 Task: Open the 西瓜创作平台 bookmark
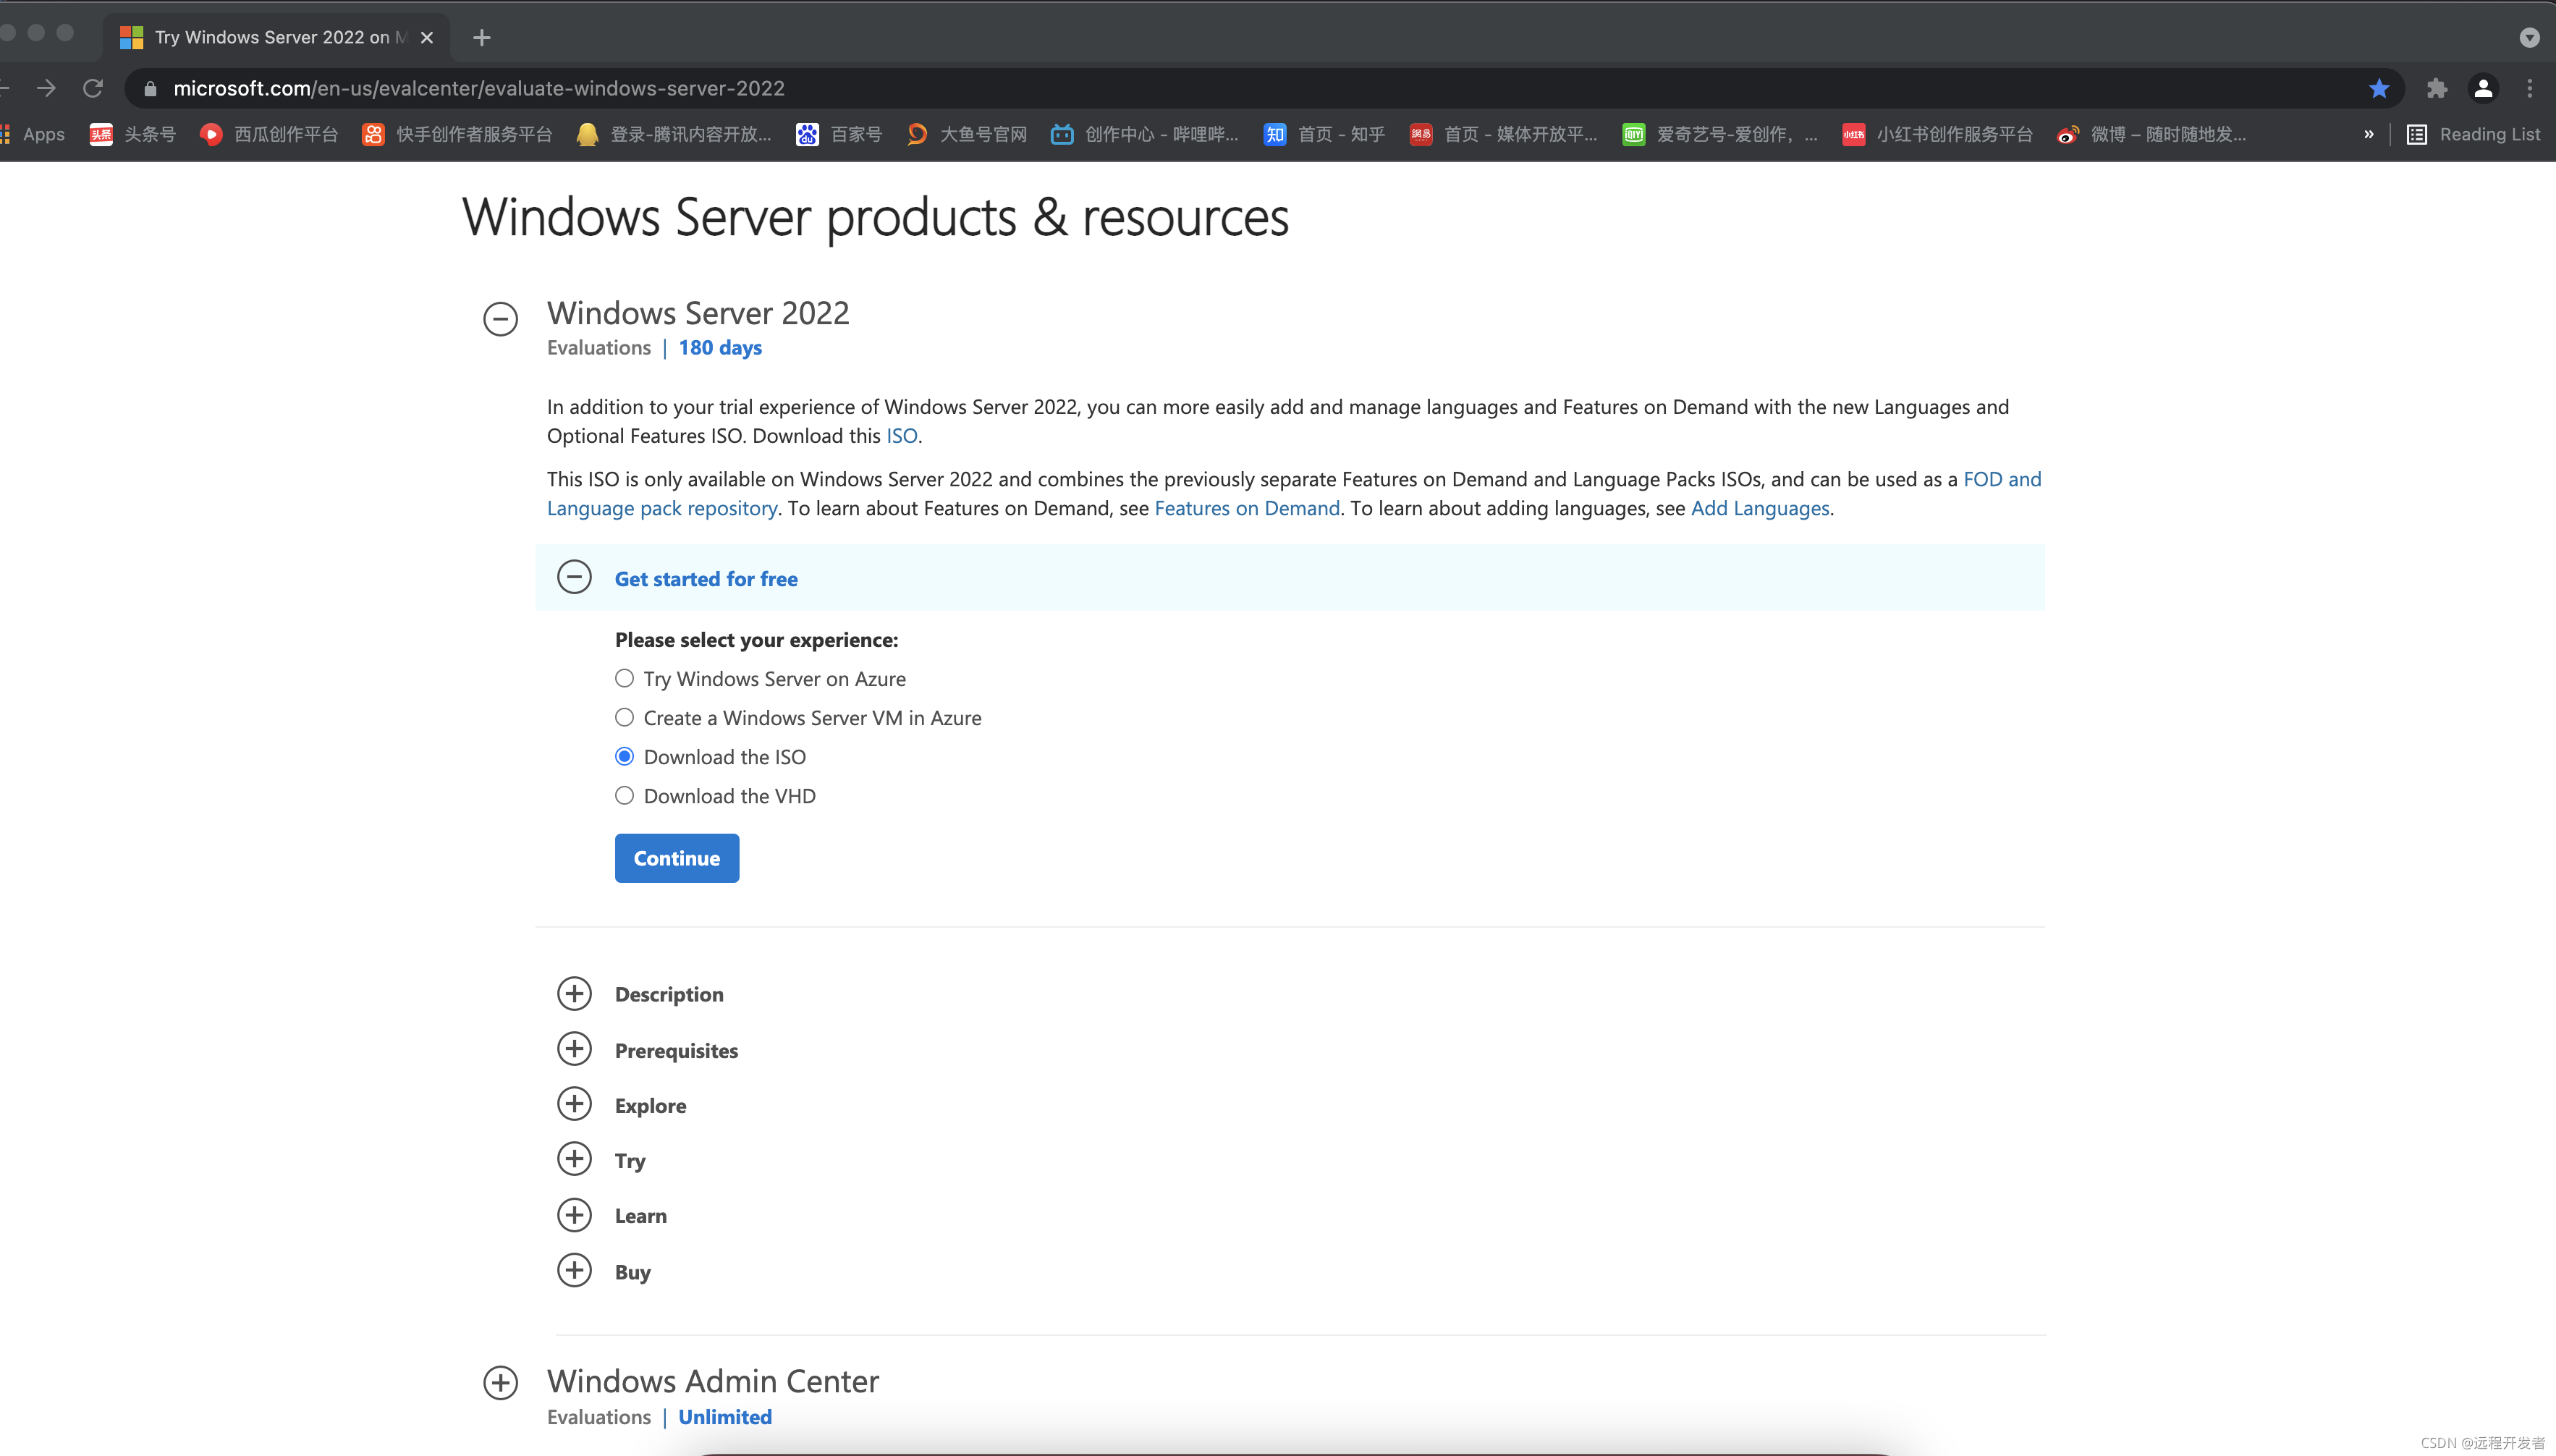coord(268,134)
